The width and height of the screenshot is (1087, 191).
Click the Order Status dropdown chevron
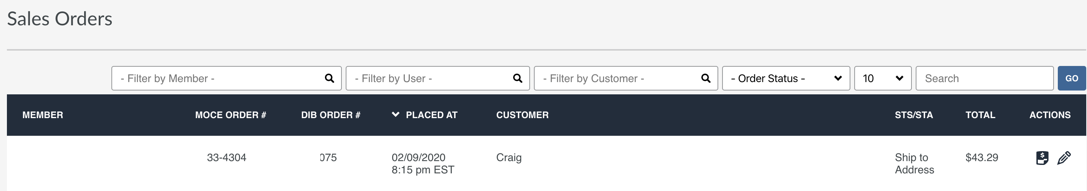pos(838,78)
